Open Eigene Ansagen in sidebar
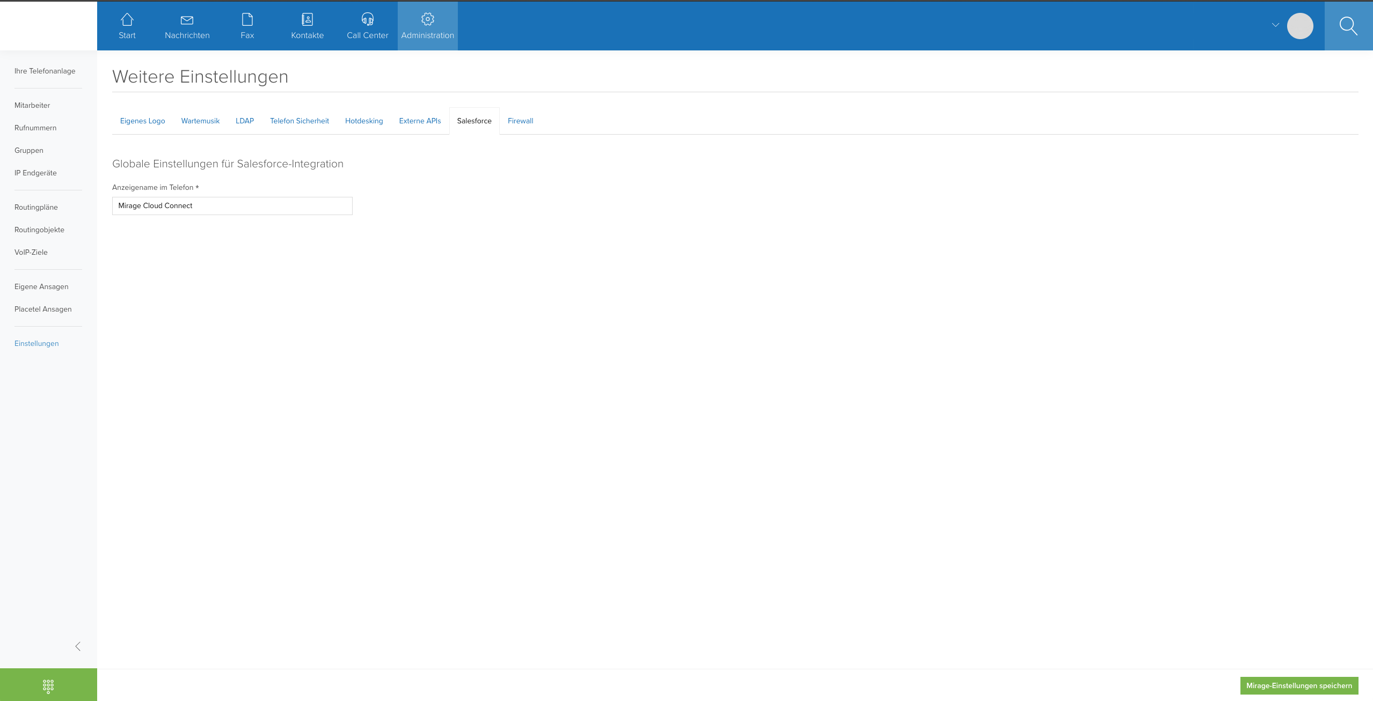 (41, 286)
